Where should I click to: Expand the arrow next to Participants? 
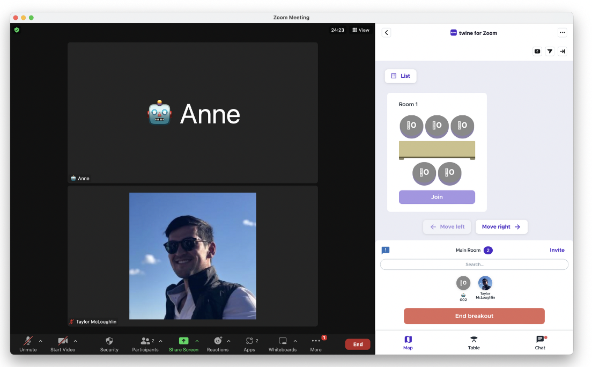[161, 341]
